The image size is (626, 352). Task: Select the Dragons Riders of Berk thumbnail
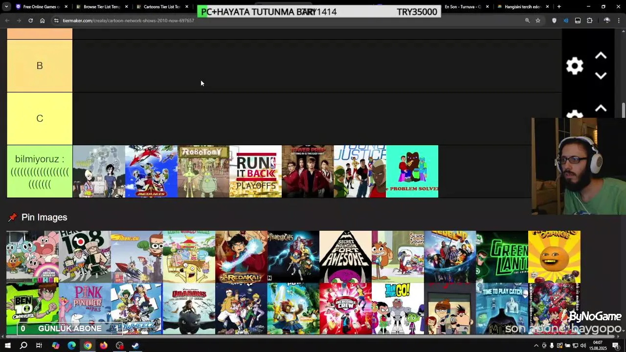189,308
